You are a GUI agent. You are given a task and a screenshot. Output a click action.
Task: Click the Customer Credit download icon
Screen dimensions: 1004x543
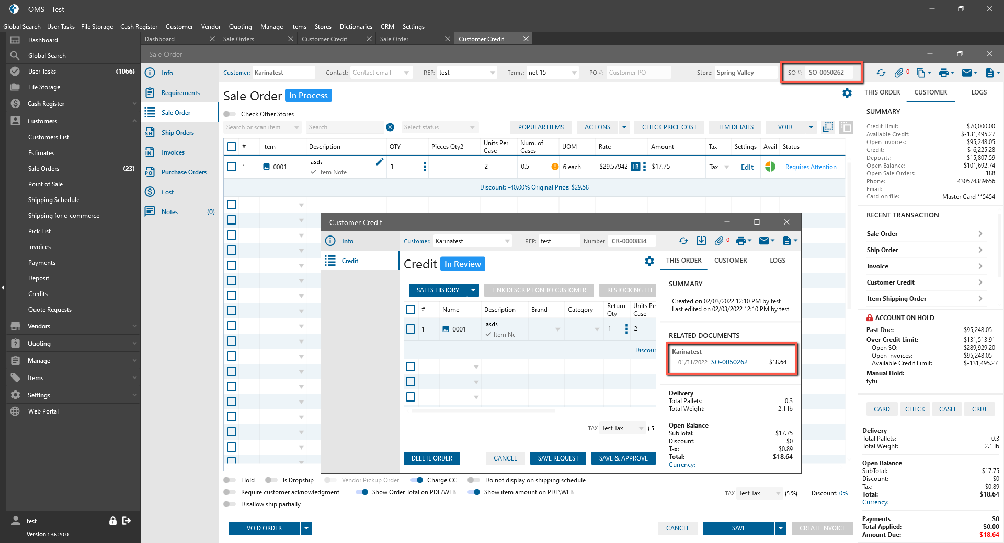click(x=701, y=241)
